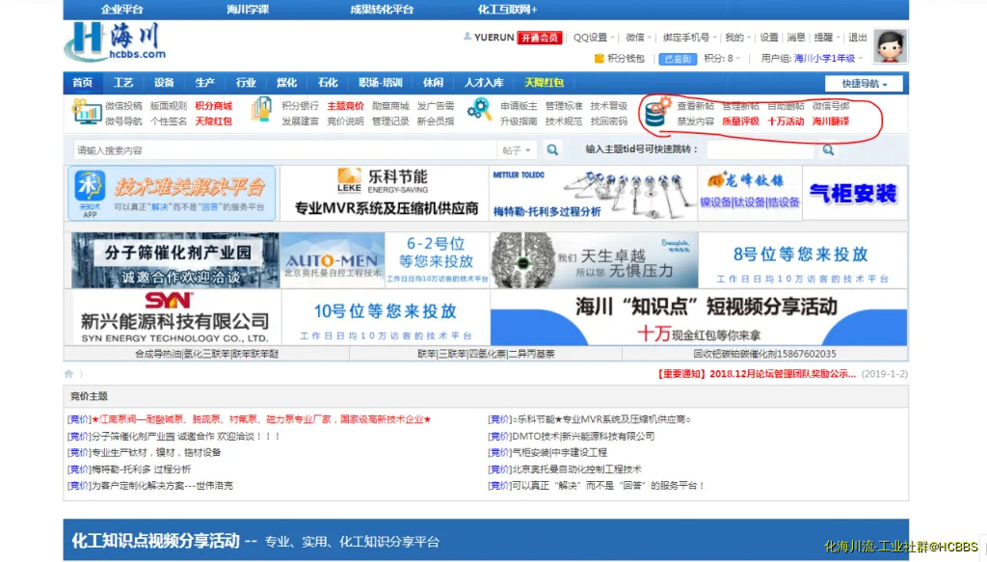This screenshot has height=562, width=987.
Task: Click the red 开通会员 button
Action: pos(540,38)
